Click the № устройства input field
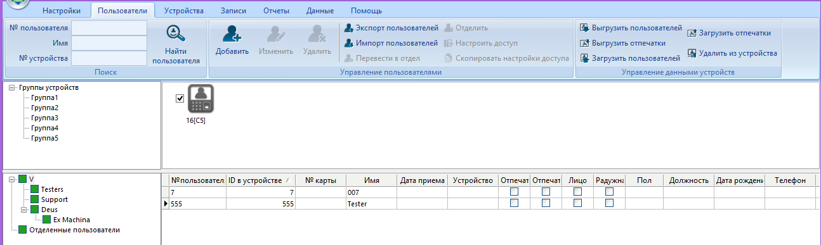The image size is (821, 245). [109, 58]
